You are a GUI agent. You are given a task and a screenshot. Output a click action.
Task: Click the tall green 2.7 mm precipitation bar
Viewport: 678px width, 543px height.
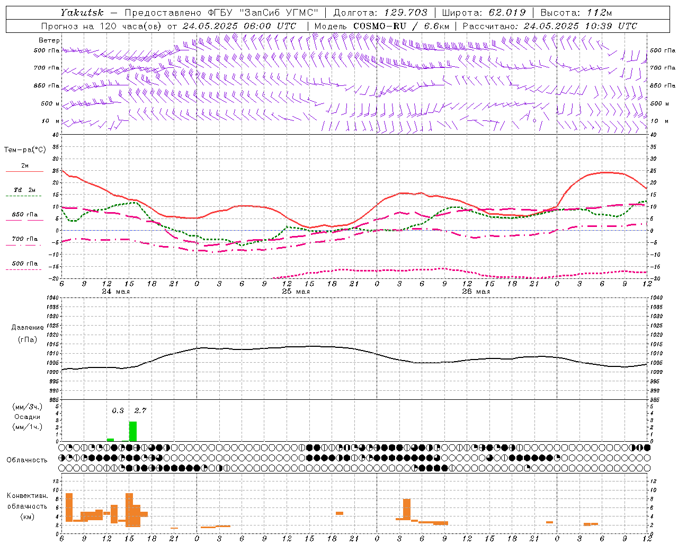click(133, 431)
